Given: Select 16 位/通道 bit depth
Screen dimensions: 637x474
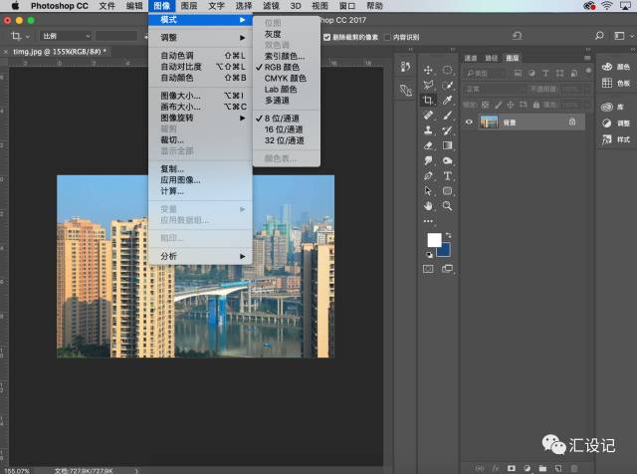Looking at the screenshot, I should click(x=285, y=129).
